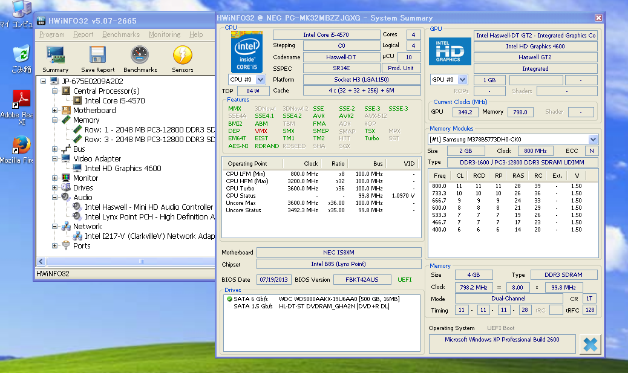Viewport: 628px width, 373px height.
Task: Click the Intel HD Graphics logo
Action: click(449, 51)
